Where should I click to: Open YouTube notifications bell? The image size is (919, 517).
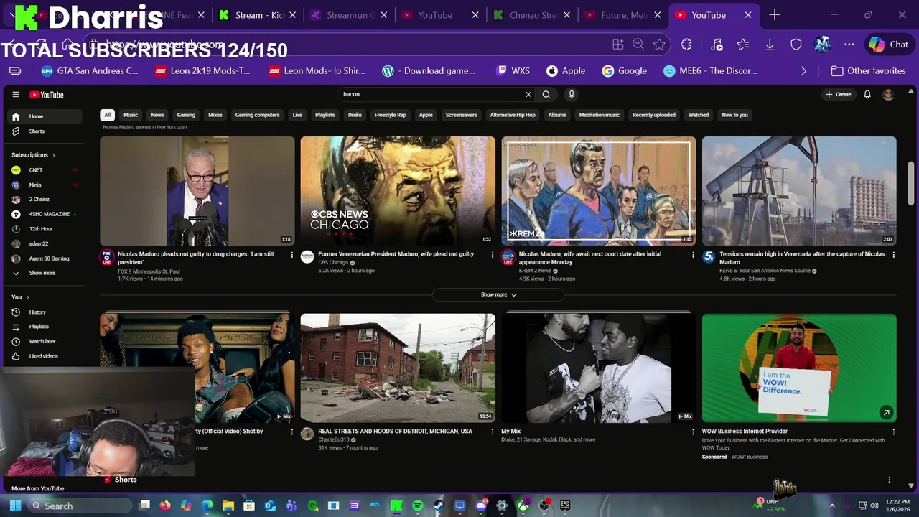click(867, 94)
